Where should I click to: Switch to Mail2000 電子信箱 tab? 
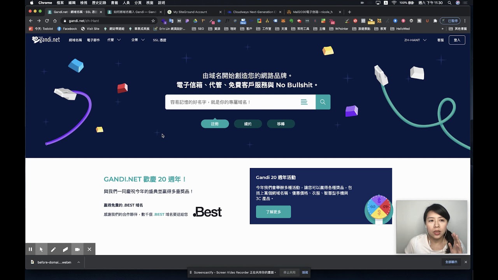[313, 12]
